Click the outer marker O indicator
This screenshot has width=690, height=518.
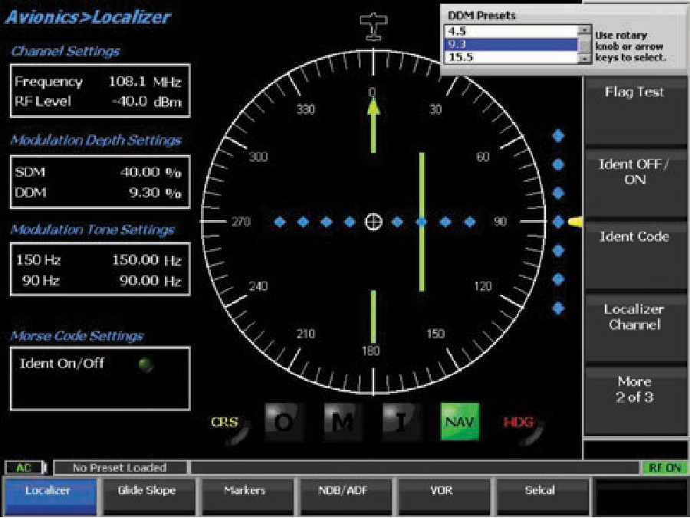284,421
